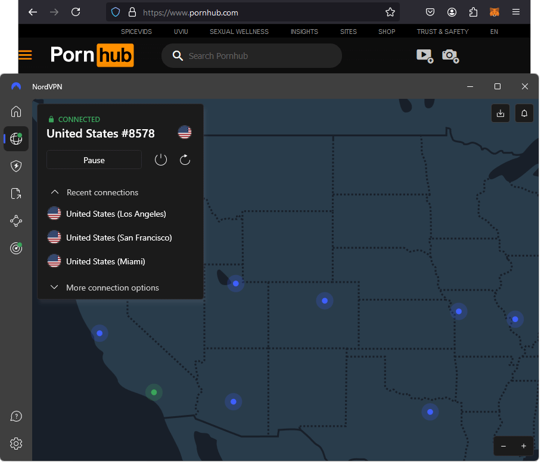This screenshot has width=541, height=462.
Task: Open the file share icon in NordVPN sidebar
Action: pyautogui.click(x=16, y=193)
